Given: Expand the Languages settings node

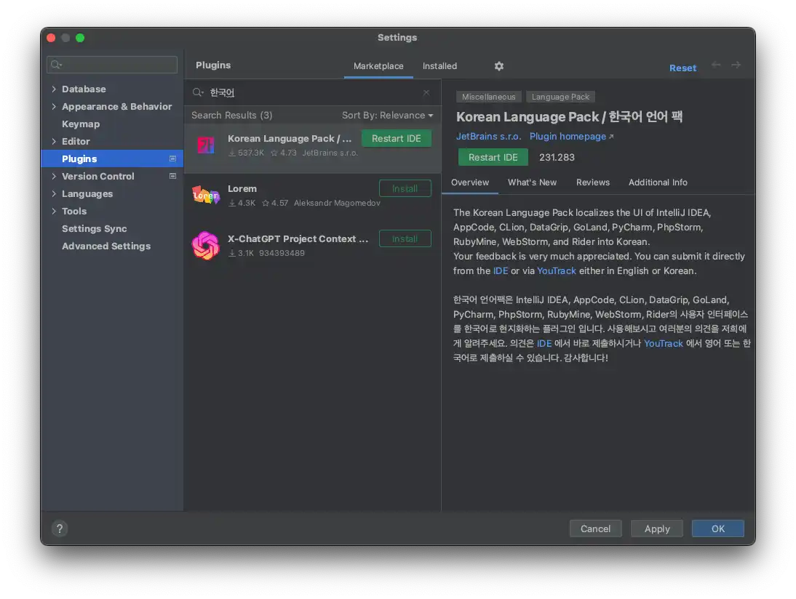Looking at the screenshot, I should point(54,194).
